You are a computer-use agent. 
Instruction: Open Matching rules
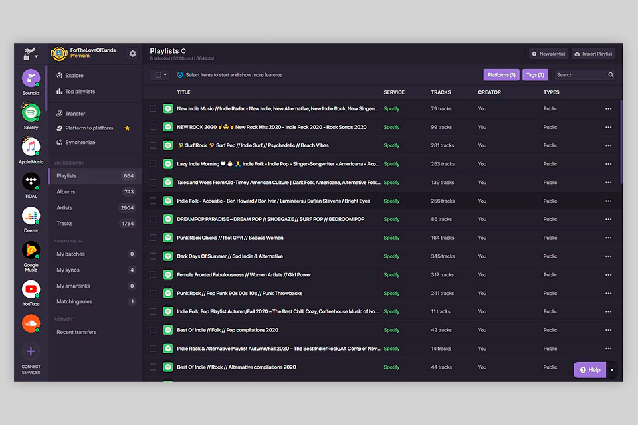tap(95, 301)
